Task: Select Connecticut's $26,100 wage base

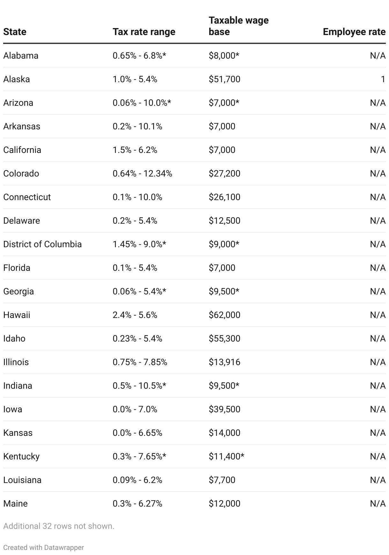Action: 224,197
